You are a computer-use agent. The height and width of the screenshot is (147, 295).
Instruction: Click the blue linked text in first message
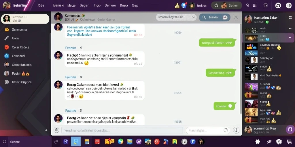102,31
